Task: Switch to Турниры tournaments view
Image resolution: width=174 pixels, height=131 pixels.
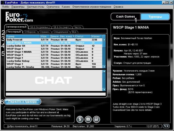Action: pyautogui.click(x=155, y=17)
